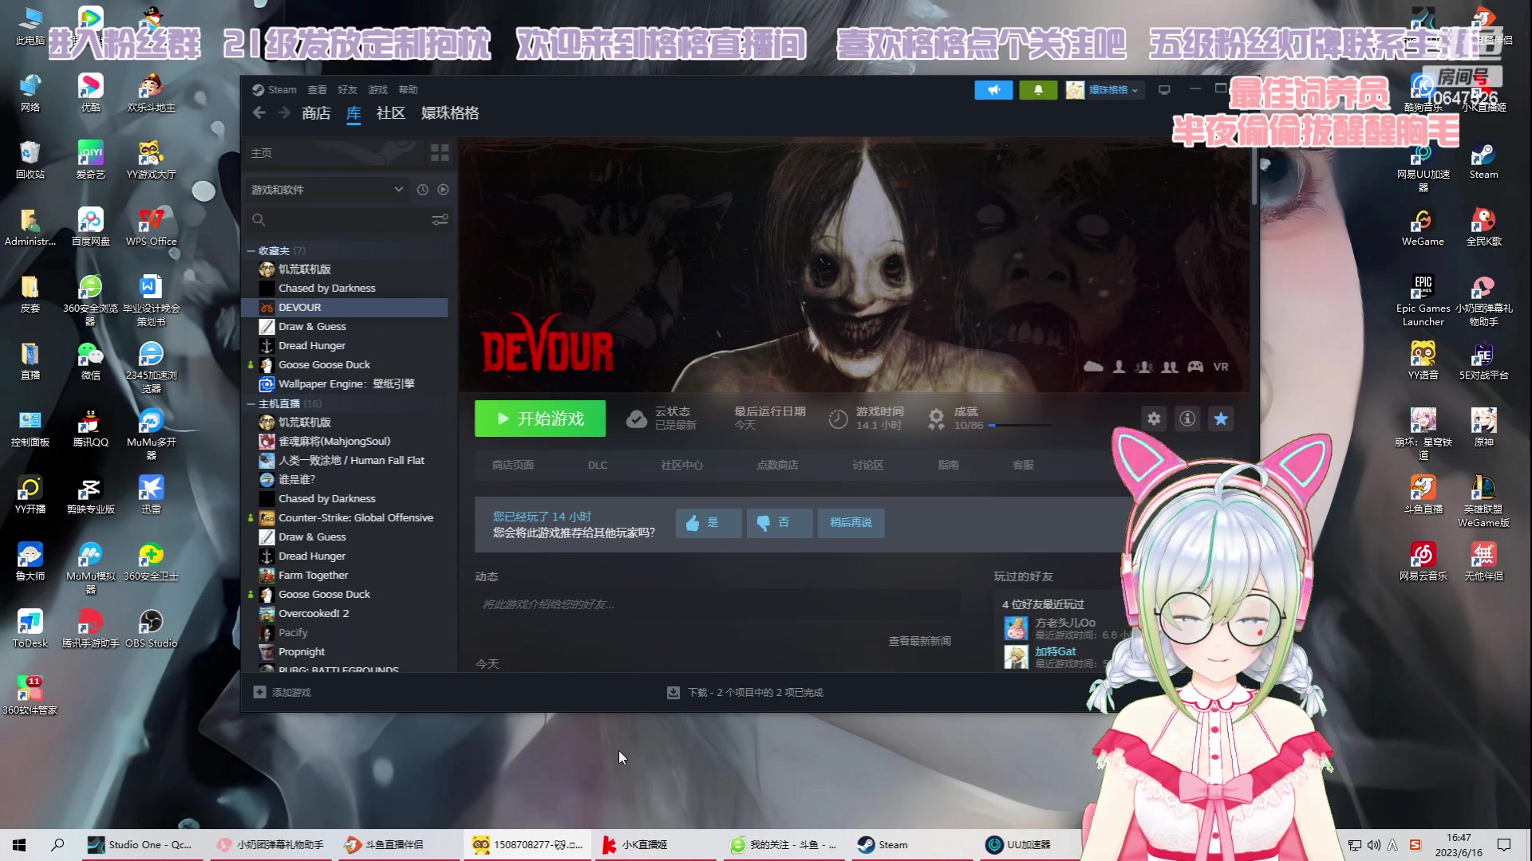Click 稍后再说 button
The height and width of the screenshot is (861, 1532).
(x=851, y=523)
